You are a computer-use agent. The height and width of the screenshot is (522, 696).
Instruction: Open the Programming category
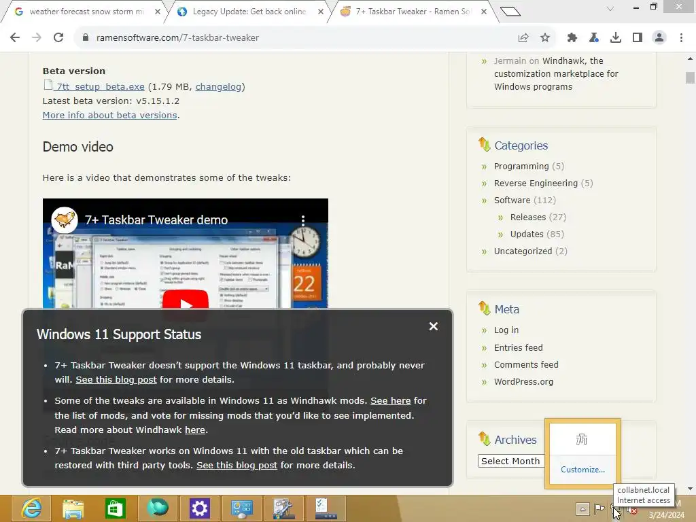521,166
